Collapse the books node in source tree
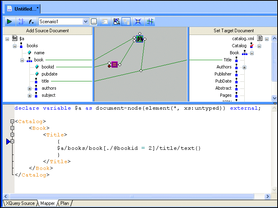The width and height of the screenshot is (278, 208). click(x=15, y=46)
